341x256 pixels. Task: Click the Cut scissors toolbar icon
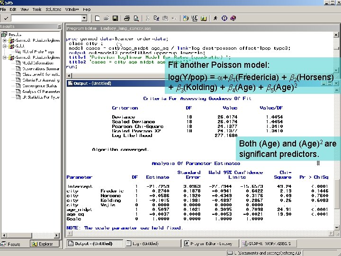[x=147, y=18]
